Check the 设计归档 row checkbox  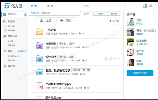pos(32,59)
